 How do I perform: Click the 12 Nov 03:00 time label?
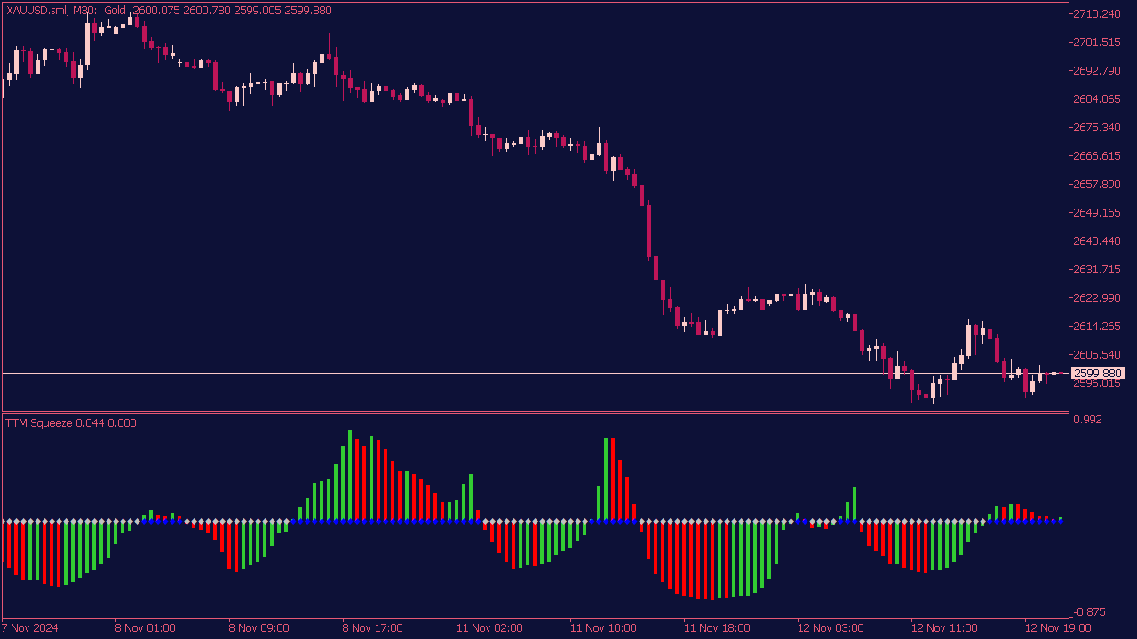[x=831, y=628]
